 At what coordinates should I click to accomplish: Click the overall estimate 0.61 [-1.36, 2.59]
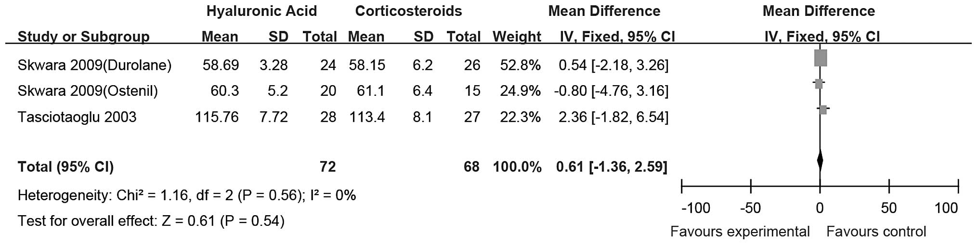tap(612, 167)
